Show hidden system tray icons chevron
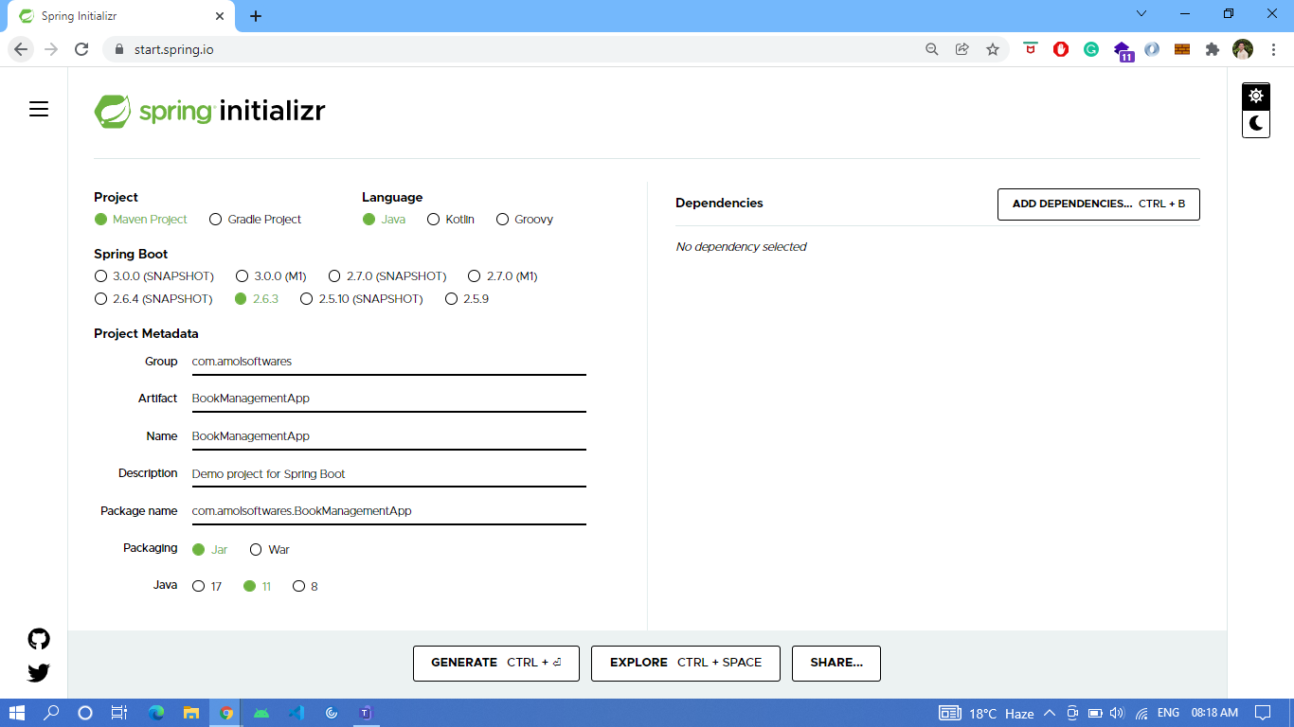Viewport: 1294px width, 727px height. pyautogui.click(x=1050, y=713)
